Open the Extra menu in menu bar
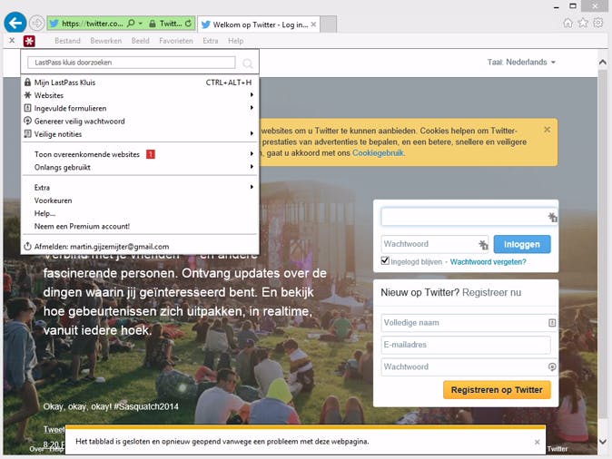The height and width of the screenshot is (459, 612). click(211, 41)
